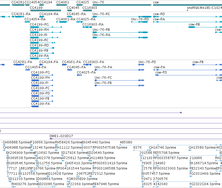Select transcript CG16903-RA
Viewport: 222px width, 188px height.
[x=93, y=25]
